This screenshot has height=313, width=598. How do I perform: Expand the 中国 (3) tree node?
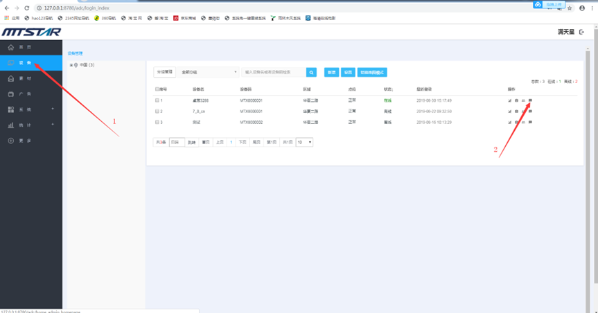pyautogui.click(x=71, y=65)
